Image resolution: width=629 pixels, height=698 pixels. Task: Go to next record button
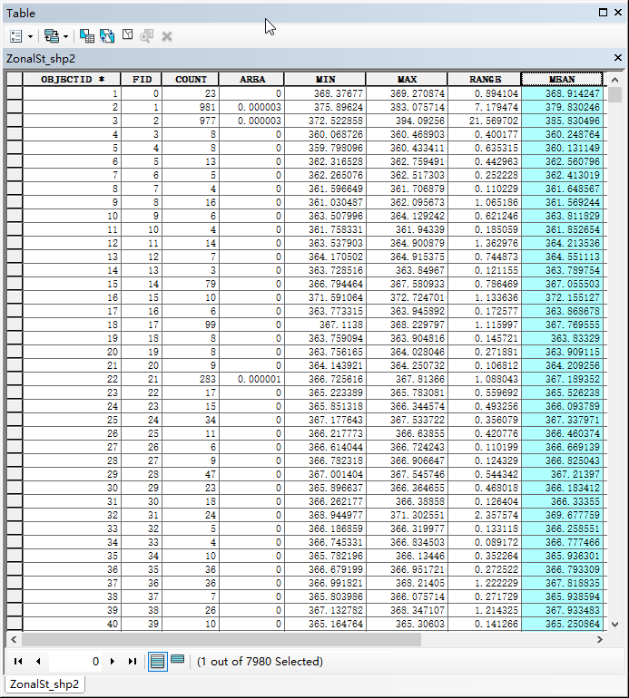pyautogui.click(x=113, y=662)
